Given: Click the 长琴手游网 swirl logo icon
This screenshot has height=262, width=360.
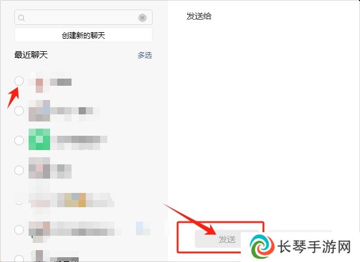Looking at the screenshot, I should tap(262, 247).
